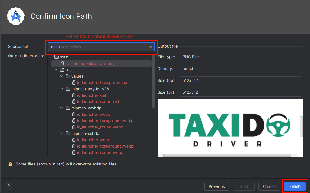Click the Cancel button

269,186
